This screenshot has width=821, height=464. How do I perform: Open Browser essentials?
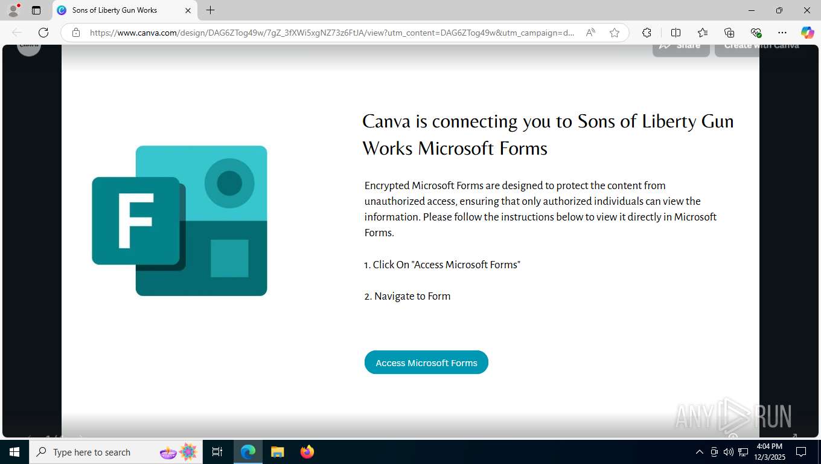coord(756,33)
